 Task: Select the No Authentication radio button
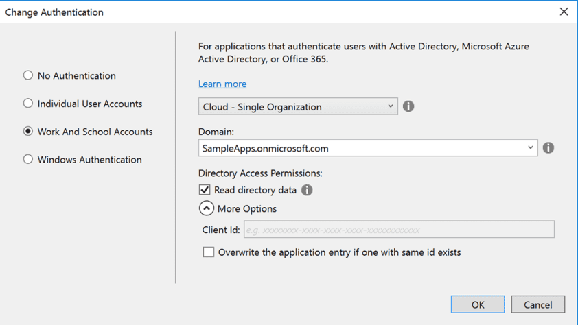pyautogui.click(x=28, y=75)
